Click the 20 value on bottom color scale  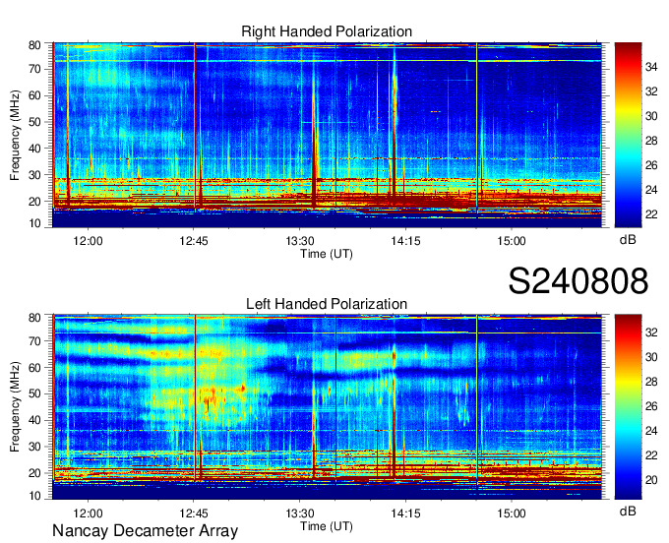(651, 480)
